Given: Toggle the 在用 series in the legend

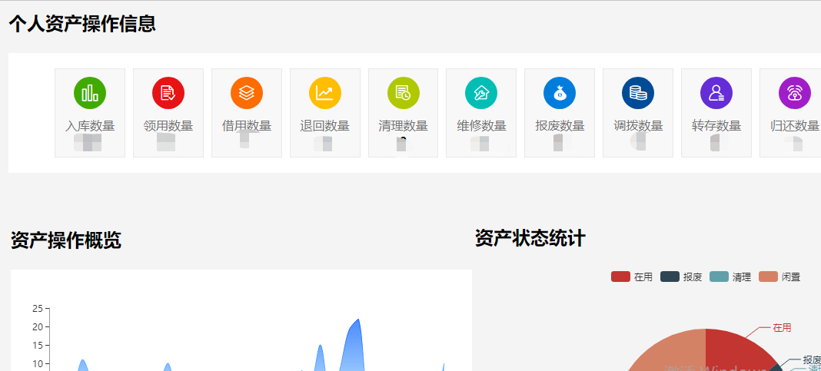Looking at the screenshot, I should click(620, 277).
